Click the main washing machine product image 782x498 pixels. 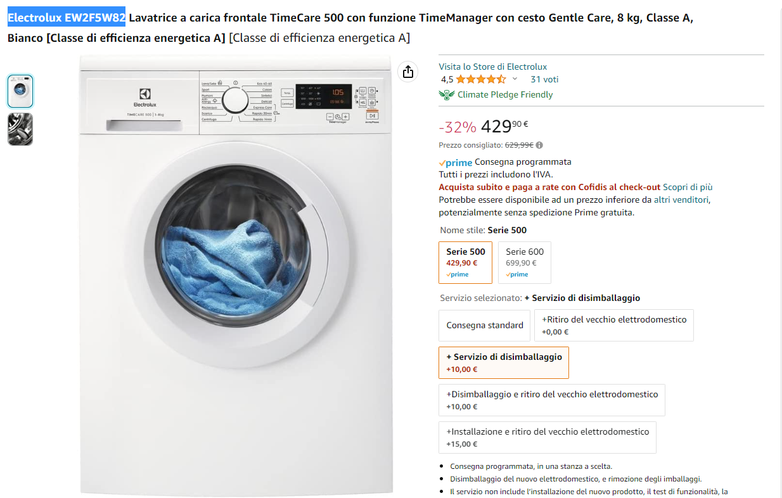click(x=236, y=274)
